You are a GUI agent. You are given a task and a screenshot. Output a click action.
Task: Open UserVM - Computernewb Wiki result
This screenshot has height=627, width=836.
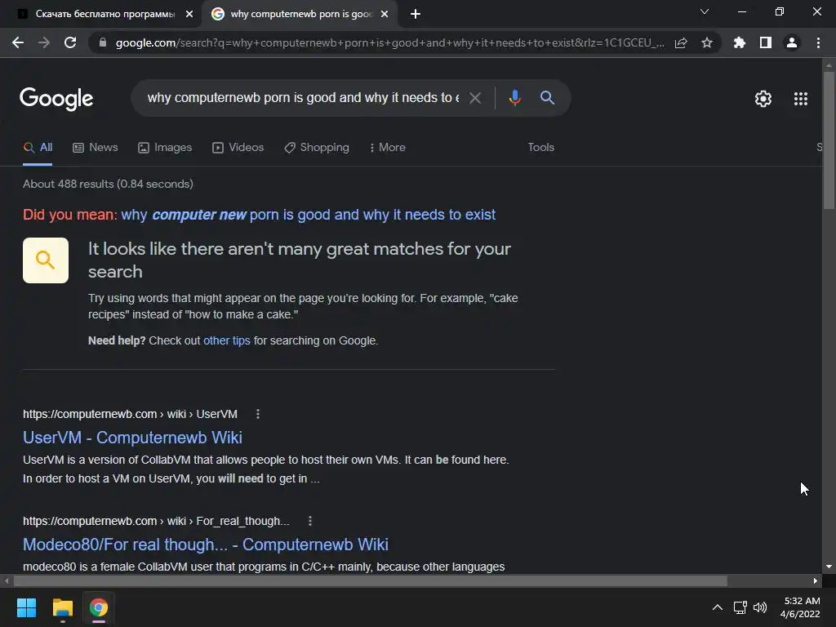coord(132,438)
